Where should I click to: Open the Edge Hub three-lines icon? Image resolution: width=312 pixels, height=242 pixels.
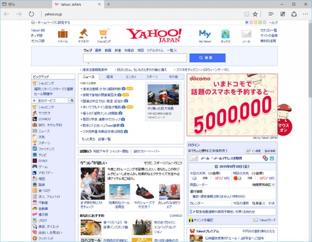[271, 14]
